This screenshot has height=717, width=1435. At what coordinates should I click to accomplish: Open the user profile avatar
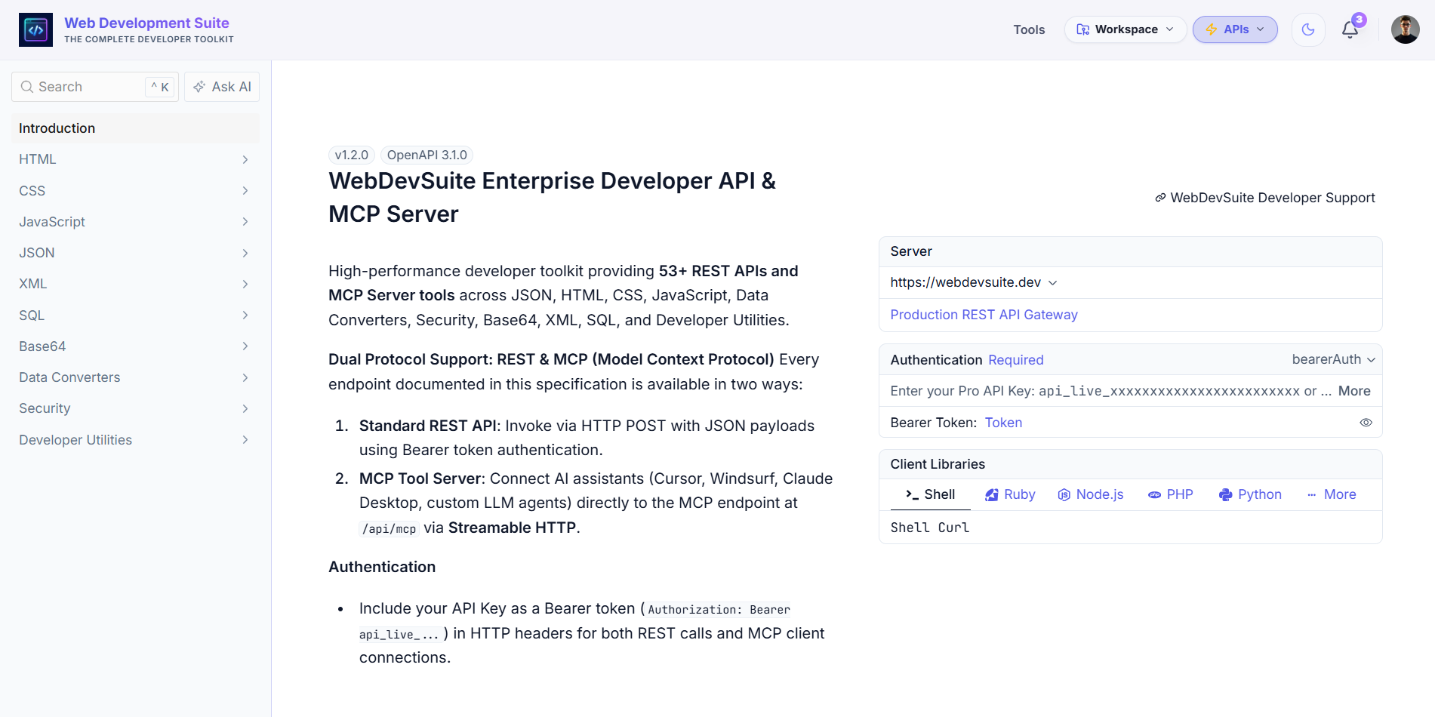1405,29
